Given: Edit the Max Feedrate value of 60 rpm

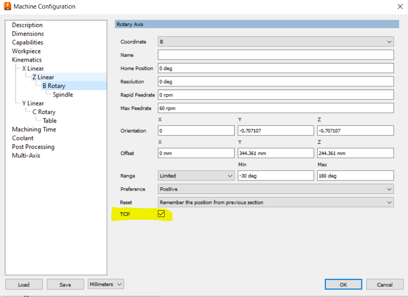Looking at the screenshot, I should [x=275, y=108].
